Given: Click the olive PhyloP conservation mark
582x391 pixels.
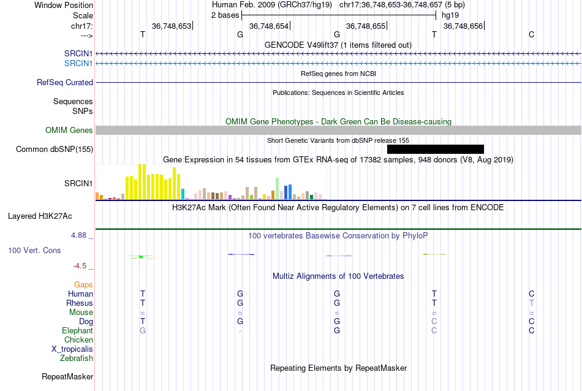Looking at the screenshot, I should 434,254.
